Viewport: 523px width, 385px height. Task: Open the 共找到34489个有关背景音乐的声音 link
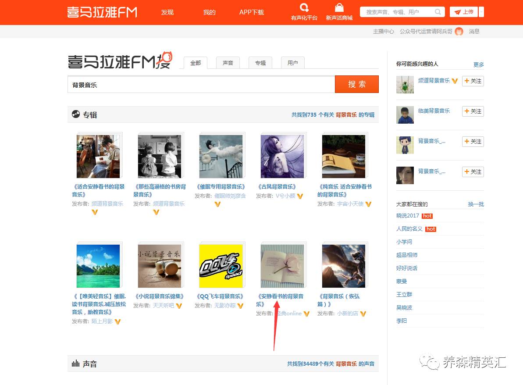pyautogui.click(x=331, y=364)
